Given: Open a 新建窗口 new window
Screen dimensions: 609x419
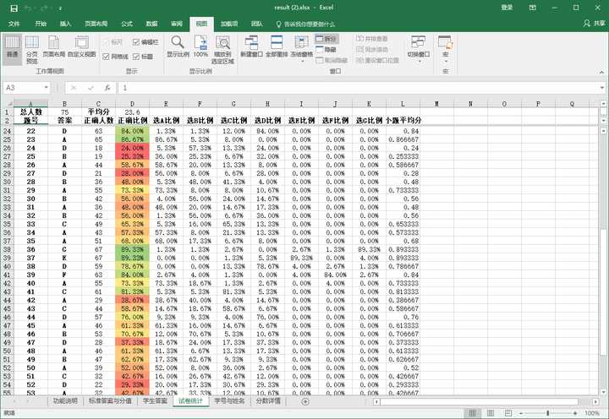Looking at the screenshot, I should (252, 46).
